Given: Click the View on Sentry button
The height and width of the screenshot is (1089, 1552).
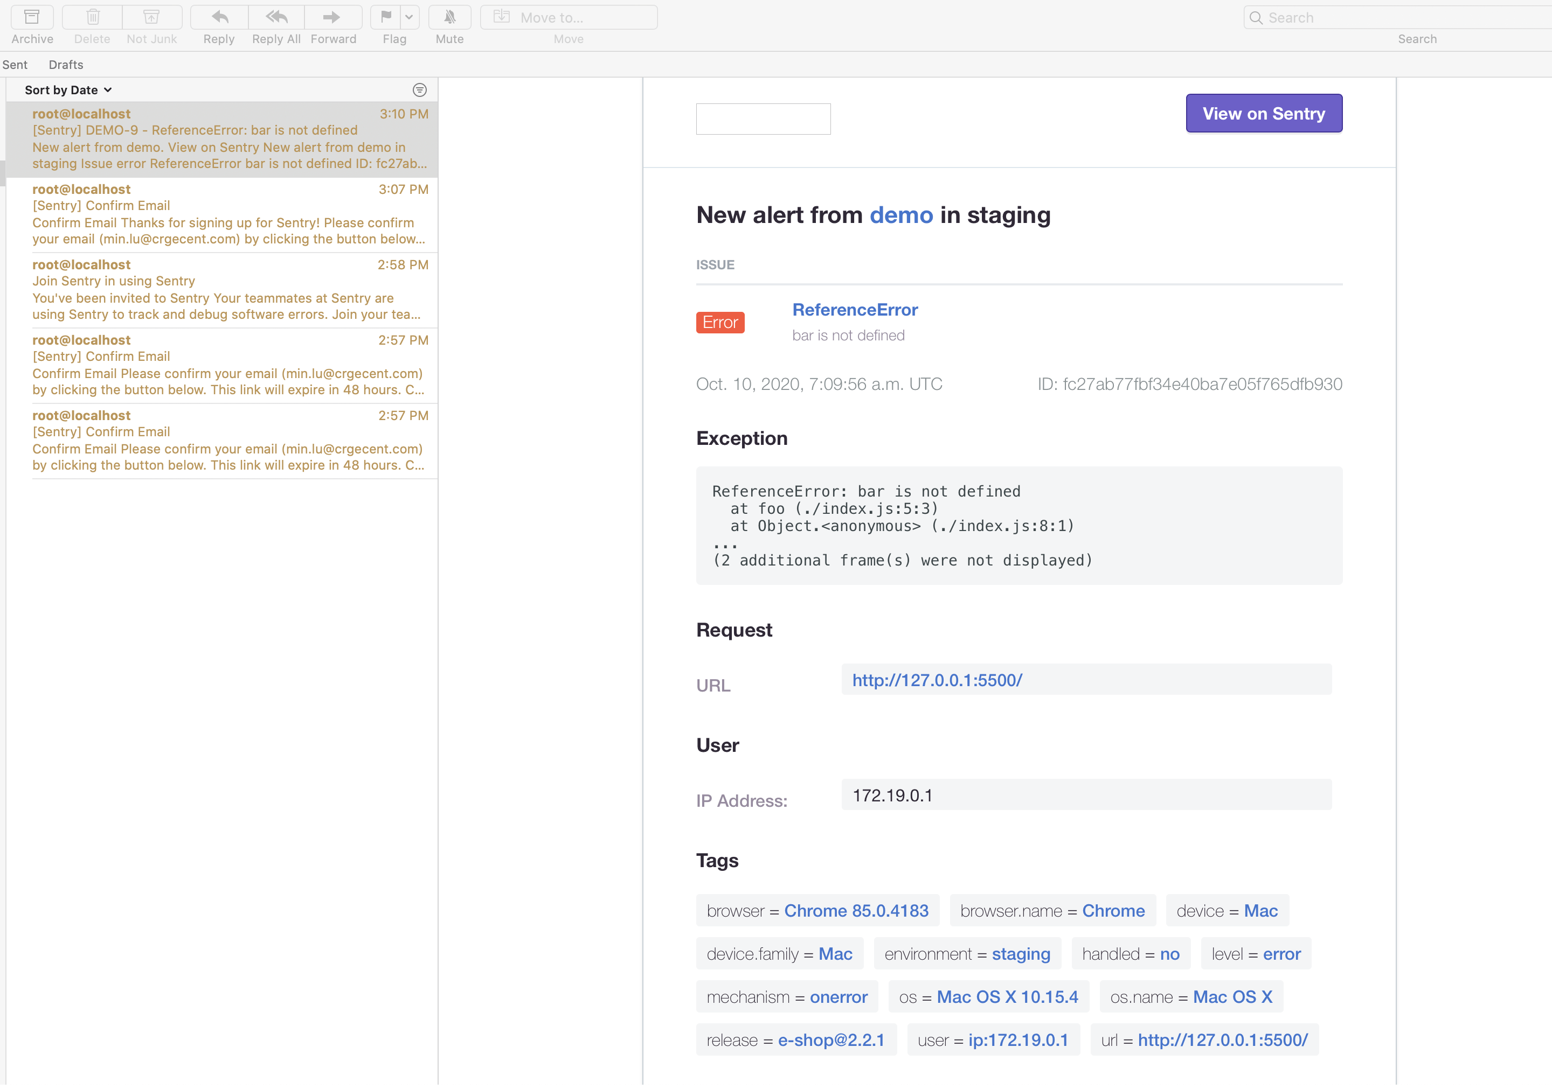Looking at the screenshot, I should point(1263,114).
